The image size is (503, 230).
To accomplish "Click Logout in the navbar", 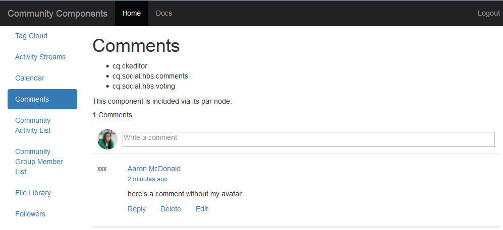I will point(488,13).
